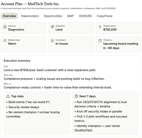Go to the MAP tab

[70, 16]
